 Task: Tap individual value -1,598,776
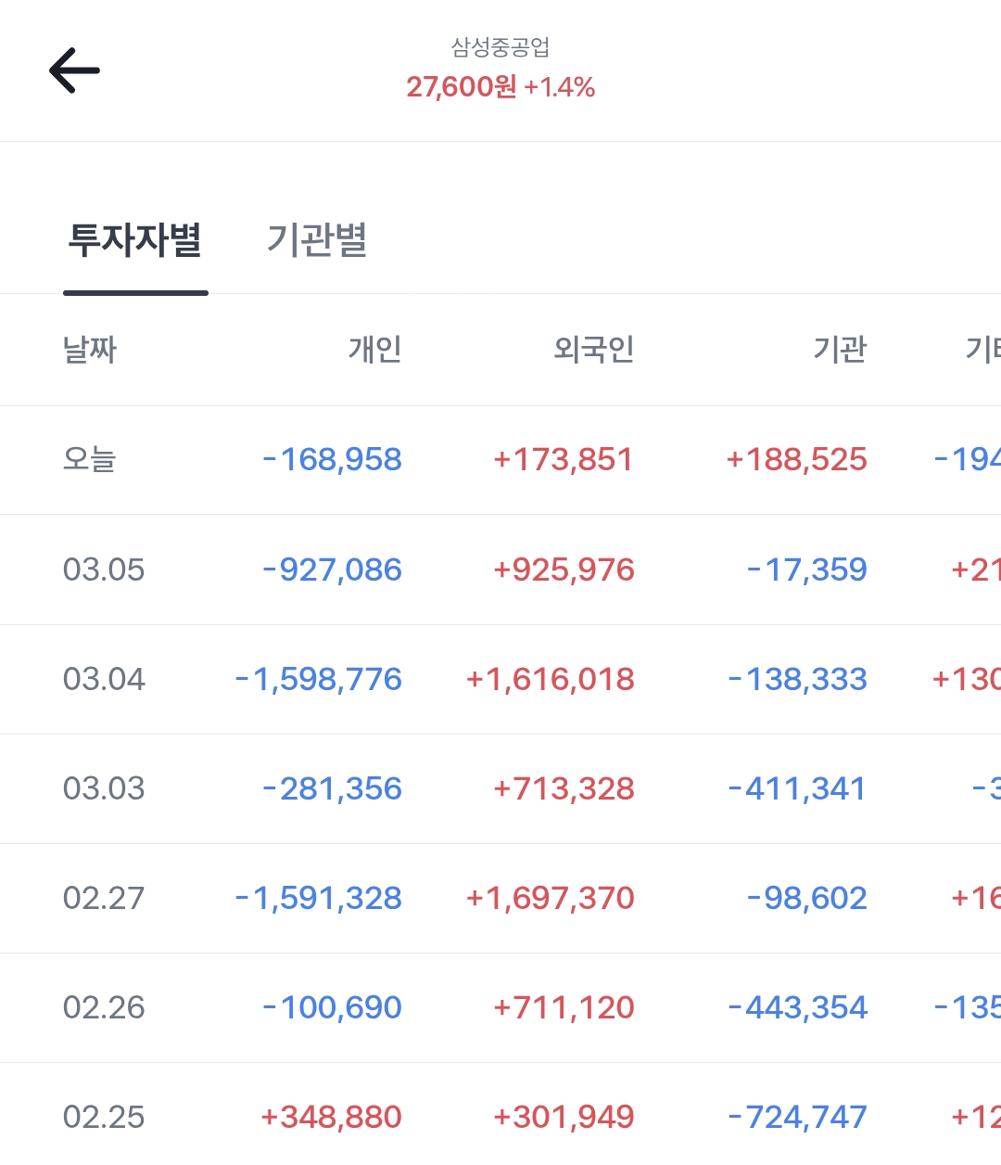(x=319, y=679)
